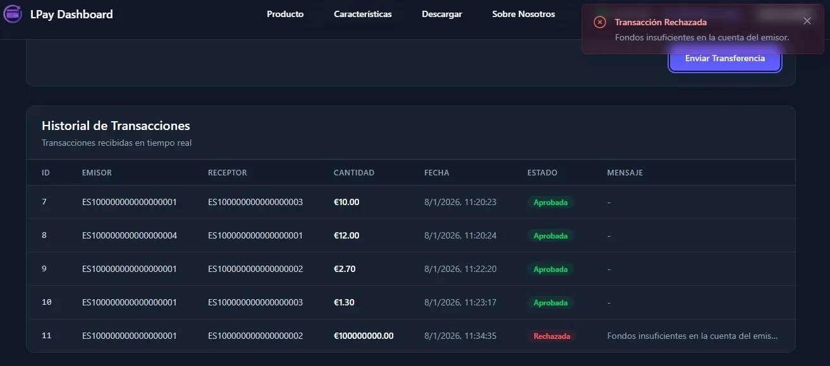830x366 pixels.
Task: Open the Producto menu
Action: (x=285, y=14)
